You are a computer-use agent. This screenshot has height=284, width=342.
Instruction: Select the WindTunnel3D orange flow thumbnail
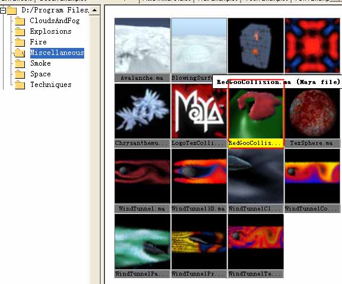coord(199,176)
